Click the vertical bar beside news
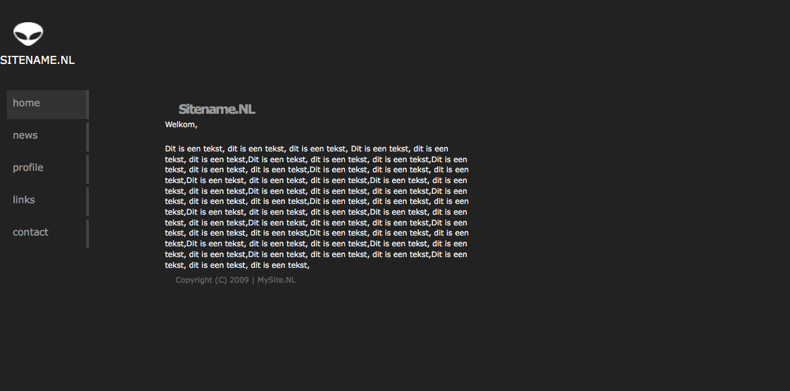The height and width of the screenshot is (391, 790). click(87, 137)
